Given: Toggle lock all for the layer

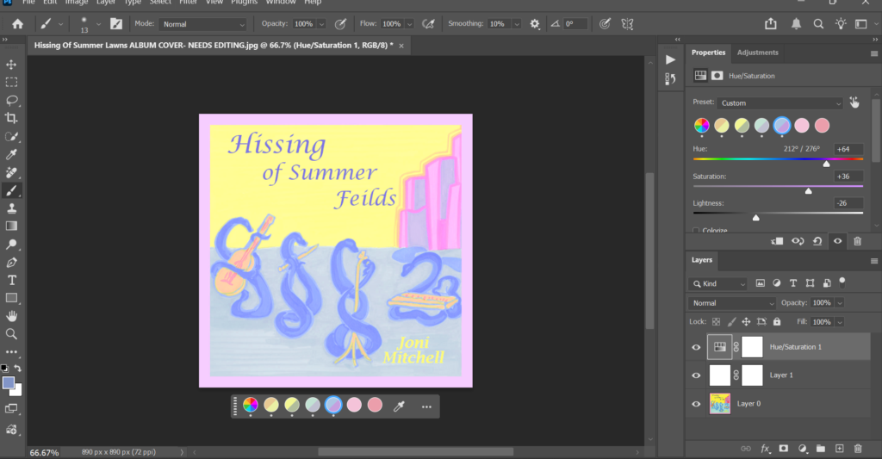Looking at the screenshot, I should (x=777, y=322).
